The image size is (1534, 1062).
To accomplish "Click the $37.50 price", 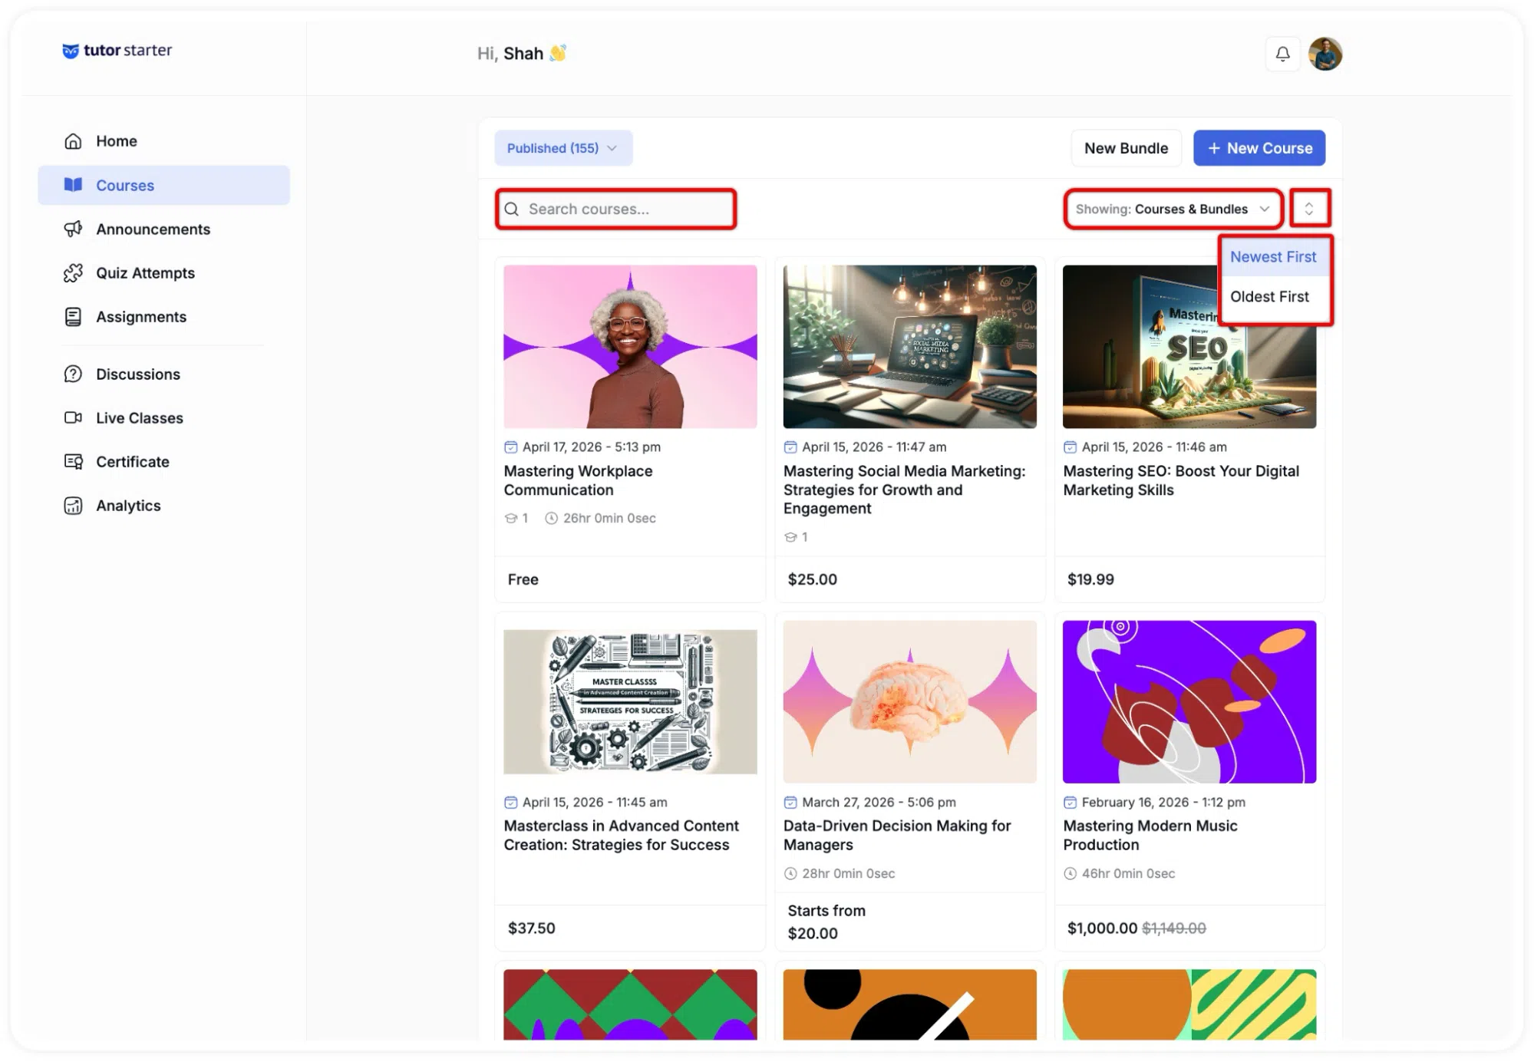I will coord(531,928).
